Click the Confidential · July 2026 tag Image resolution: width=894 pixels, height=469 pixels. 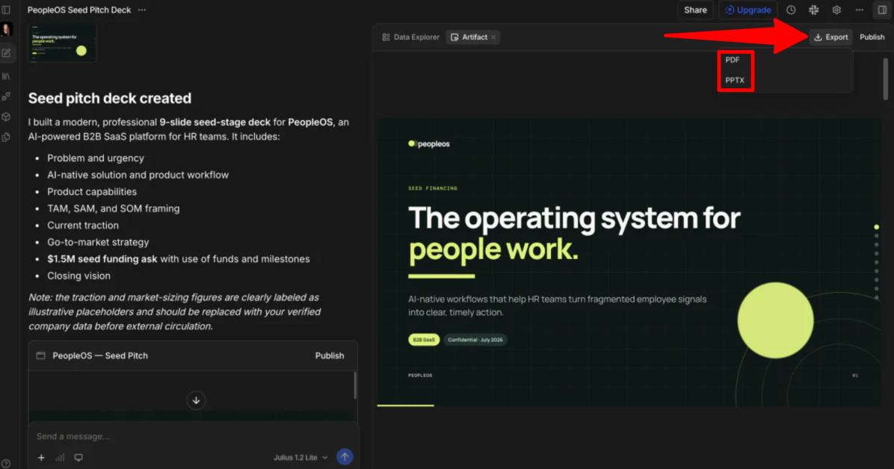475,340
